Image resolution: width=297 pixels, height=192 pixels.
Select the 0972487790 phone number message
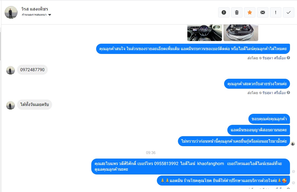(x=32, y=70)
